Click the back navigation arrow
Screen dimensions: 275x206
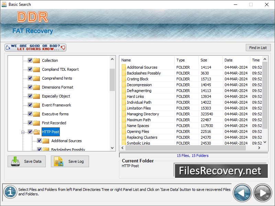pos(242,193)
